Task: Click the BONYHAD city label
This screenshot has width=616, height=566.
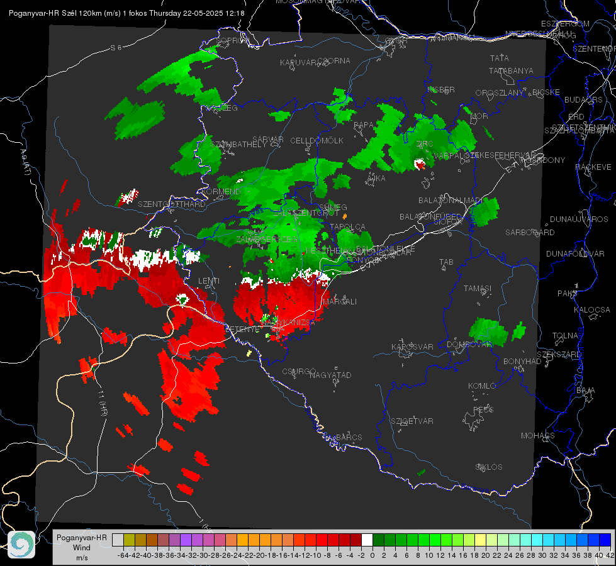Action: tap(522, 362)
